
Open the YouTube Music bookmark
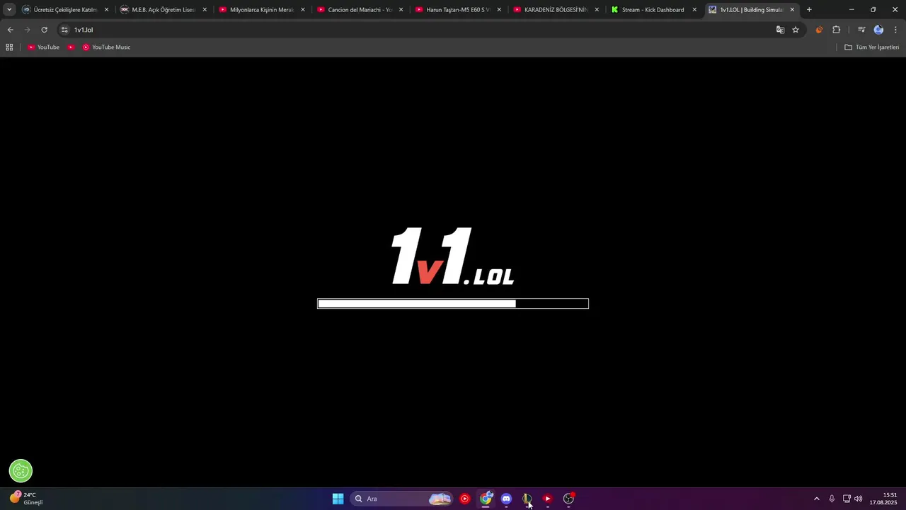coord(106,47)
